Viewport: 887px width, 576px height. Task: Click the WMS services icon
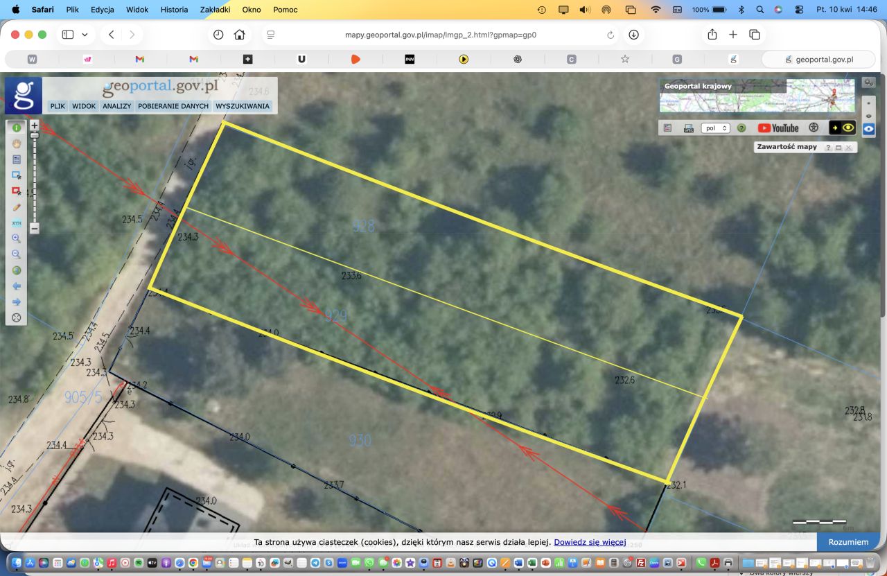(688, 128)
